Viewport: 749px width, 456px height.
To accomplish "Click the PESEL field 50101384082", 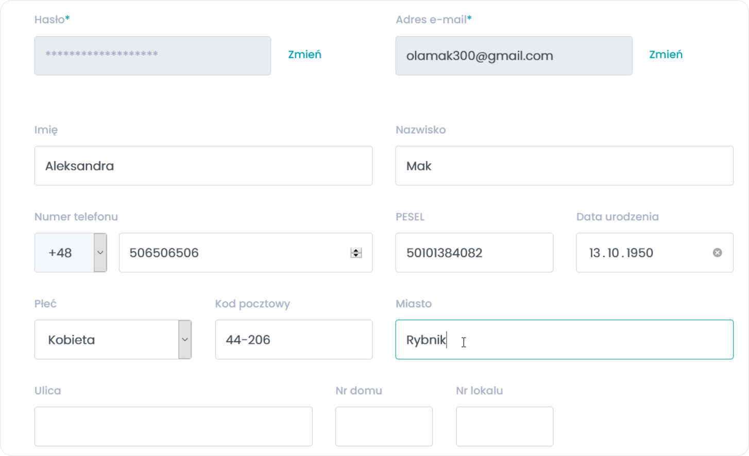I will click(474, 253).
